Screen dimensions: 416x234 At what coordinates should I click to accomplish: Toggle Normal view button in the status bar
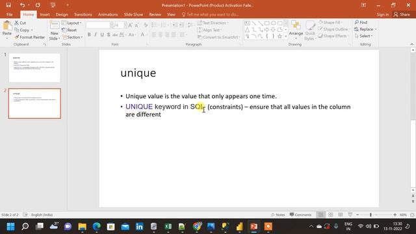320,214
